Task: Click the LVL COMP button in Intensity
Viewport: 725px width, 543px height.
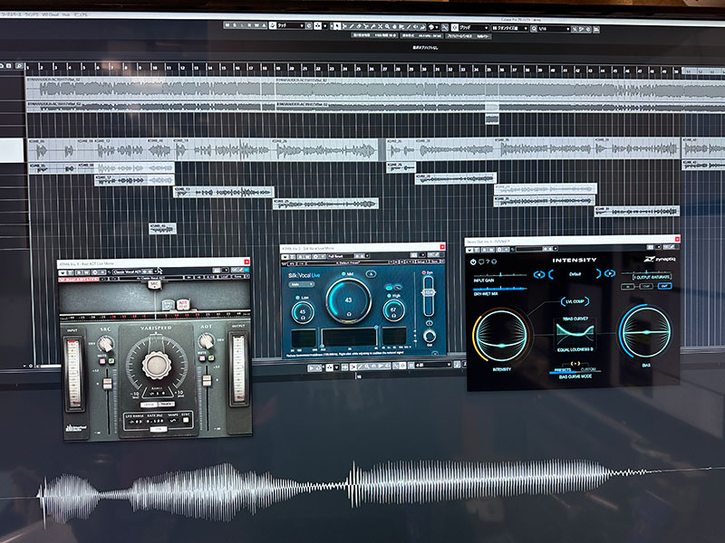Action: pos(575,301)
